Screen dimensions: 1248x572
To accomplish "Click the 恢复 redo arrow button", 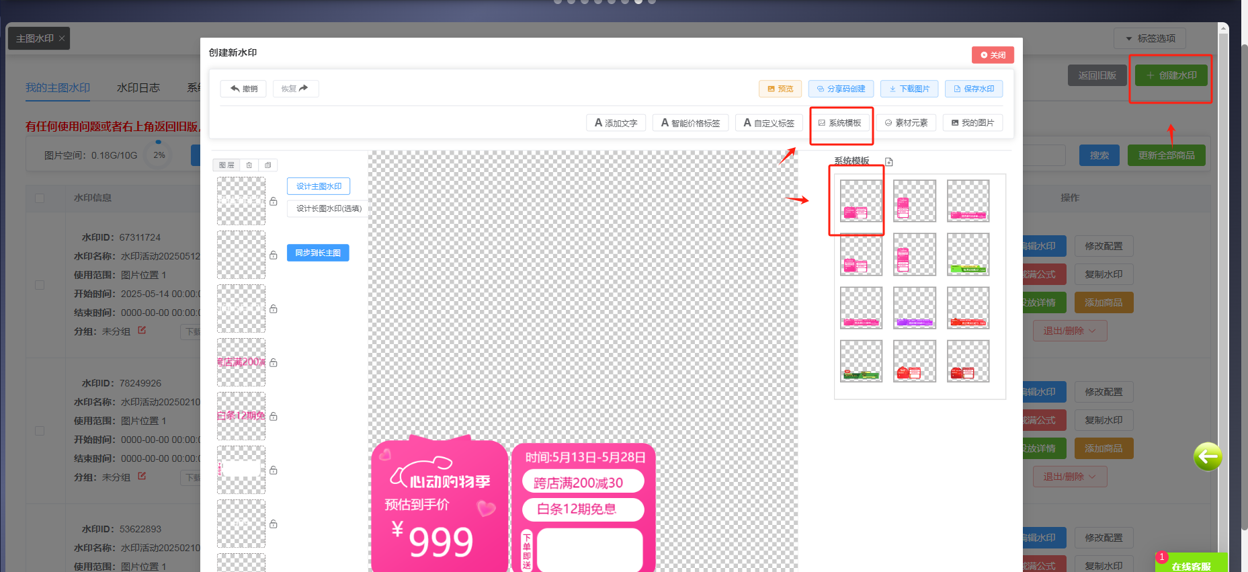I will point(295,89).
